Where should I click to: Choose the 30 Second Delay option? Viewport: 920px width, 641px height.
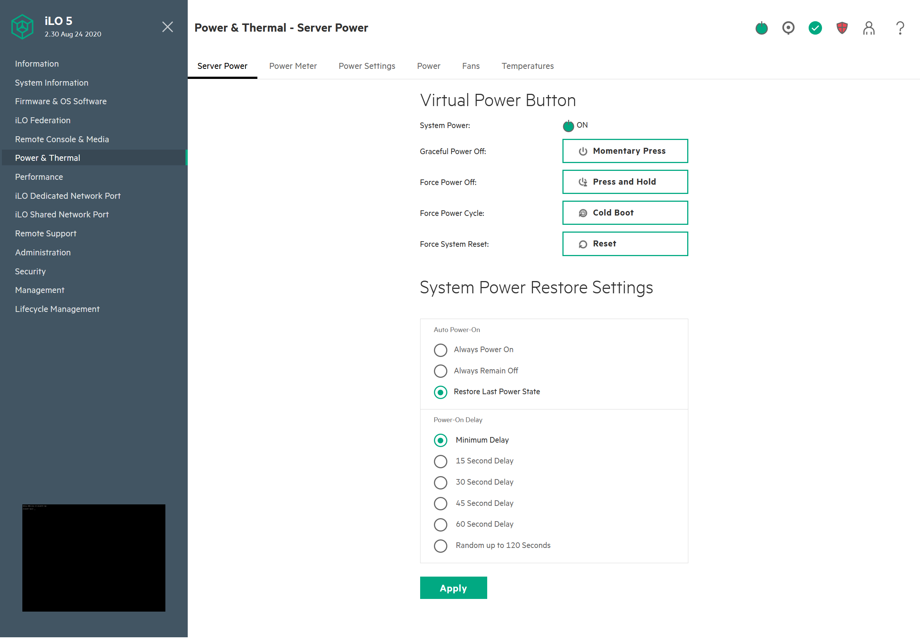(x=440, y=482)
